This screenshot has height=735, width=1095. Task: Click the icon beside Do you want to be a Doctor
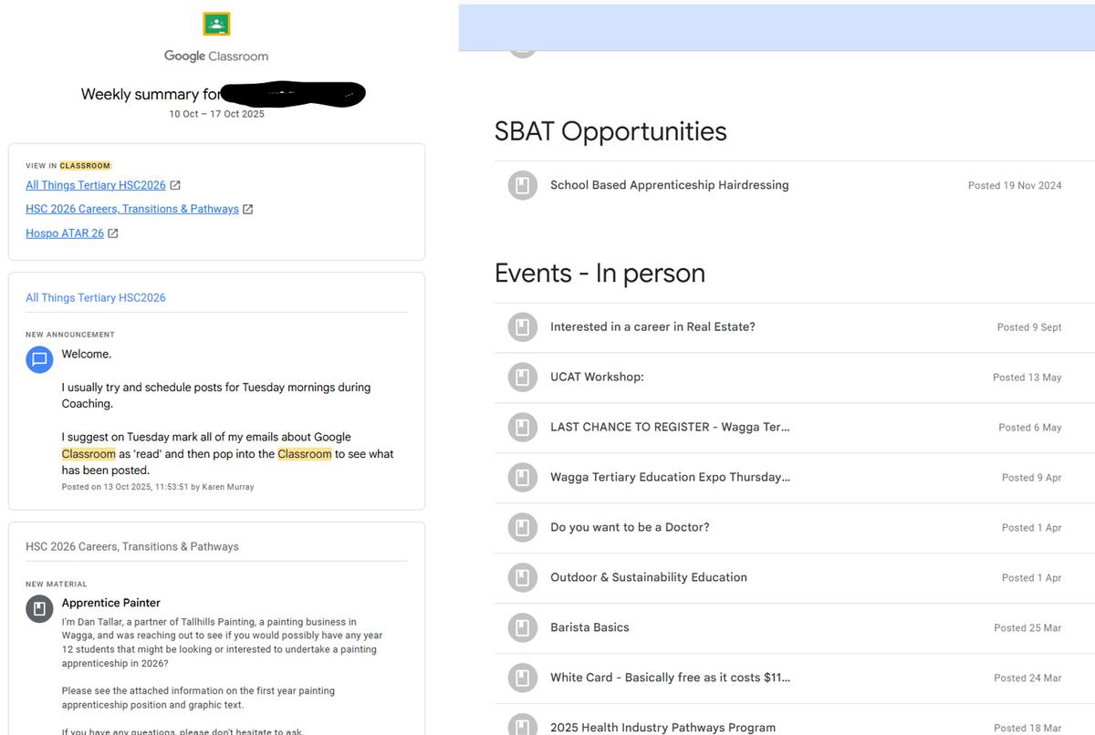click(x=522, y=528)
